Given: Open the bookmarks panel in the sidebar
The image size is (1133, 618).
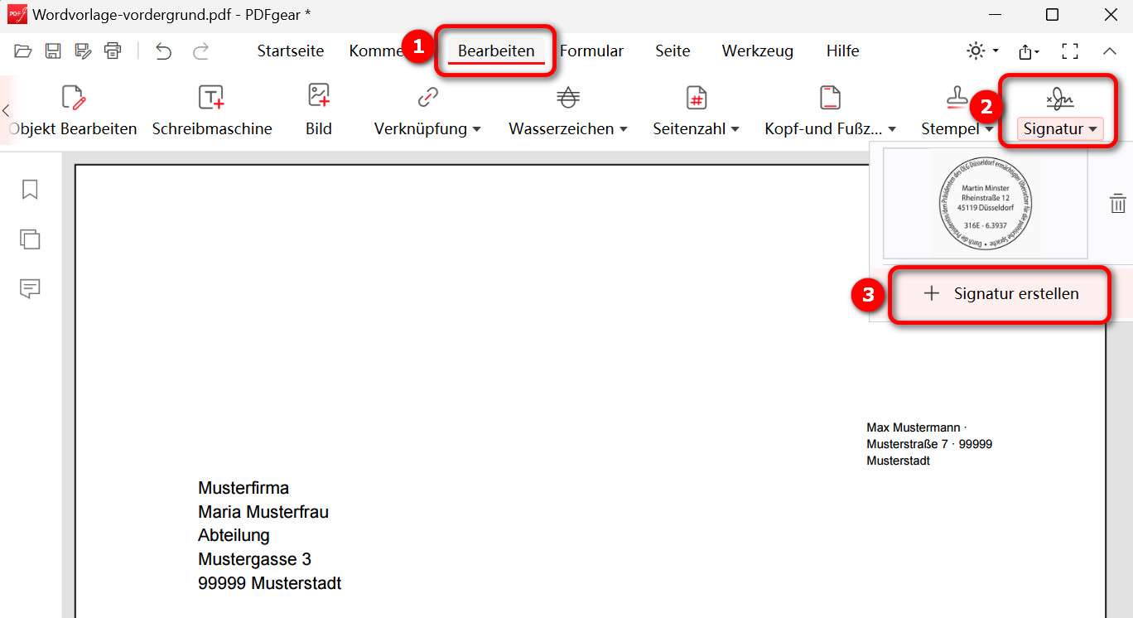Looking at the screenshot, I should (x=30, y=190).
